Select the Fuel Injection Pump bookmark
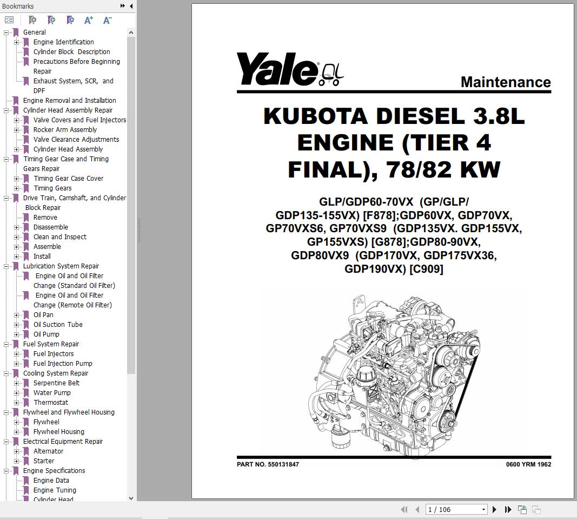Viewport: 577px width, 519px height. point(63,364)
